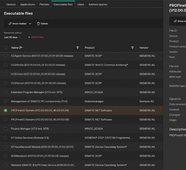Open the Last 30 days period dropdown
The width and height of the screenshot is (186, 170).
(x=12, y=37)
